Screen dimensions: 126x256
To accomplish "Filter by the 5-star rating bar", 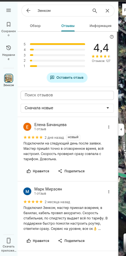I will pyautogui.click(x=54, y=44).
